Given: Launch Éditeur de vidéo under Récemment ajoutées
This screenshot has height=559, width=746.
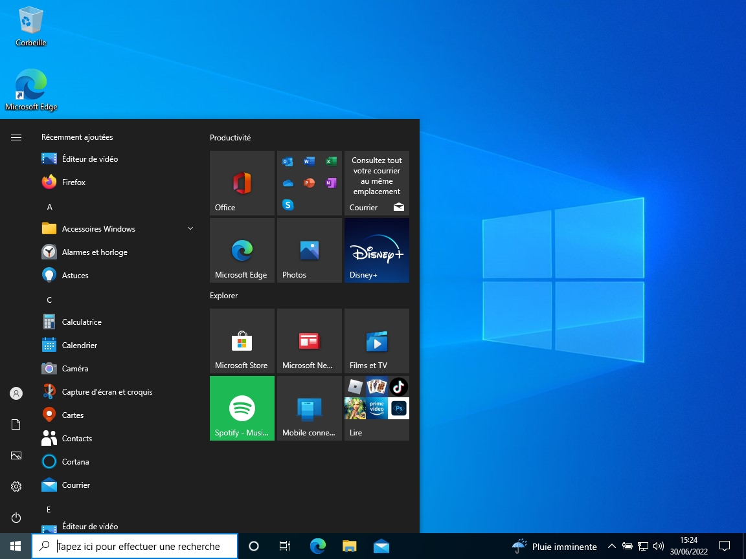Looking at the screenshot, I should (117, 159).
